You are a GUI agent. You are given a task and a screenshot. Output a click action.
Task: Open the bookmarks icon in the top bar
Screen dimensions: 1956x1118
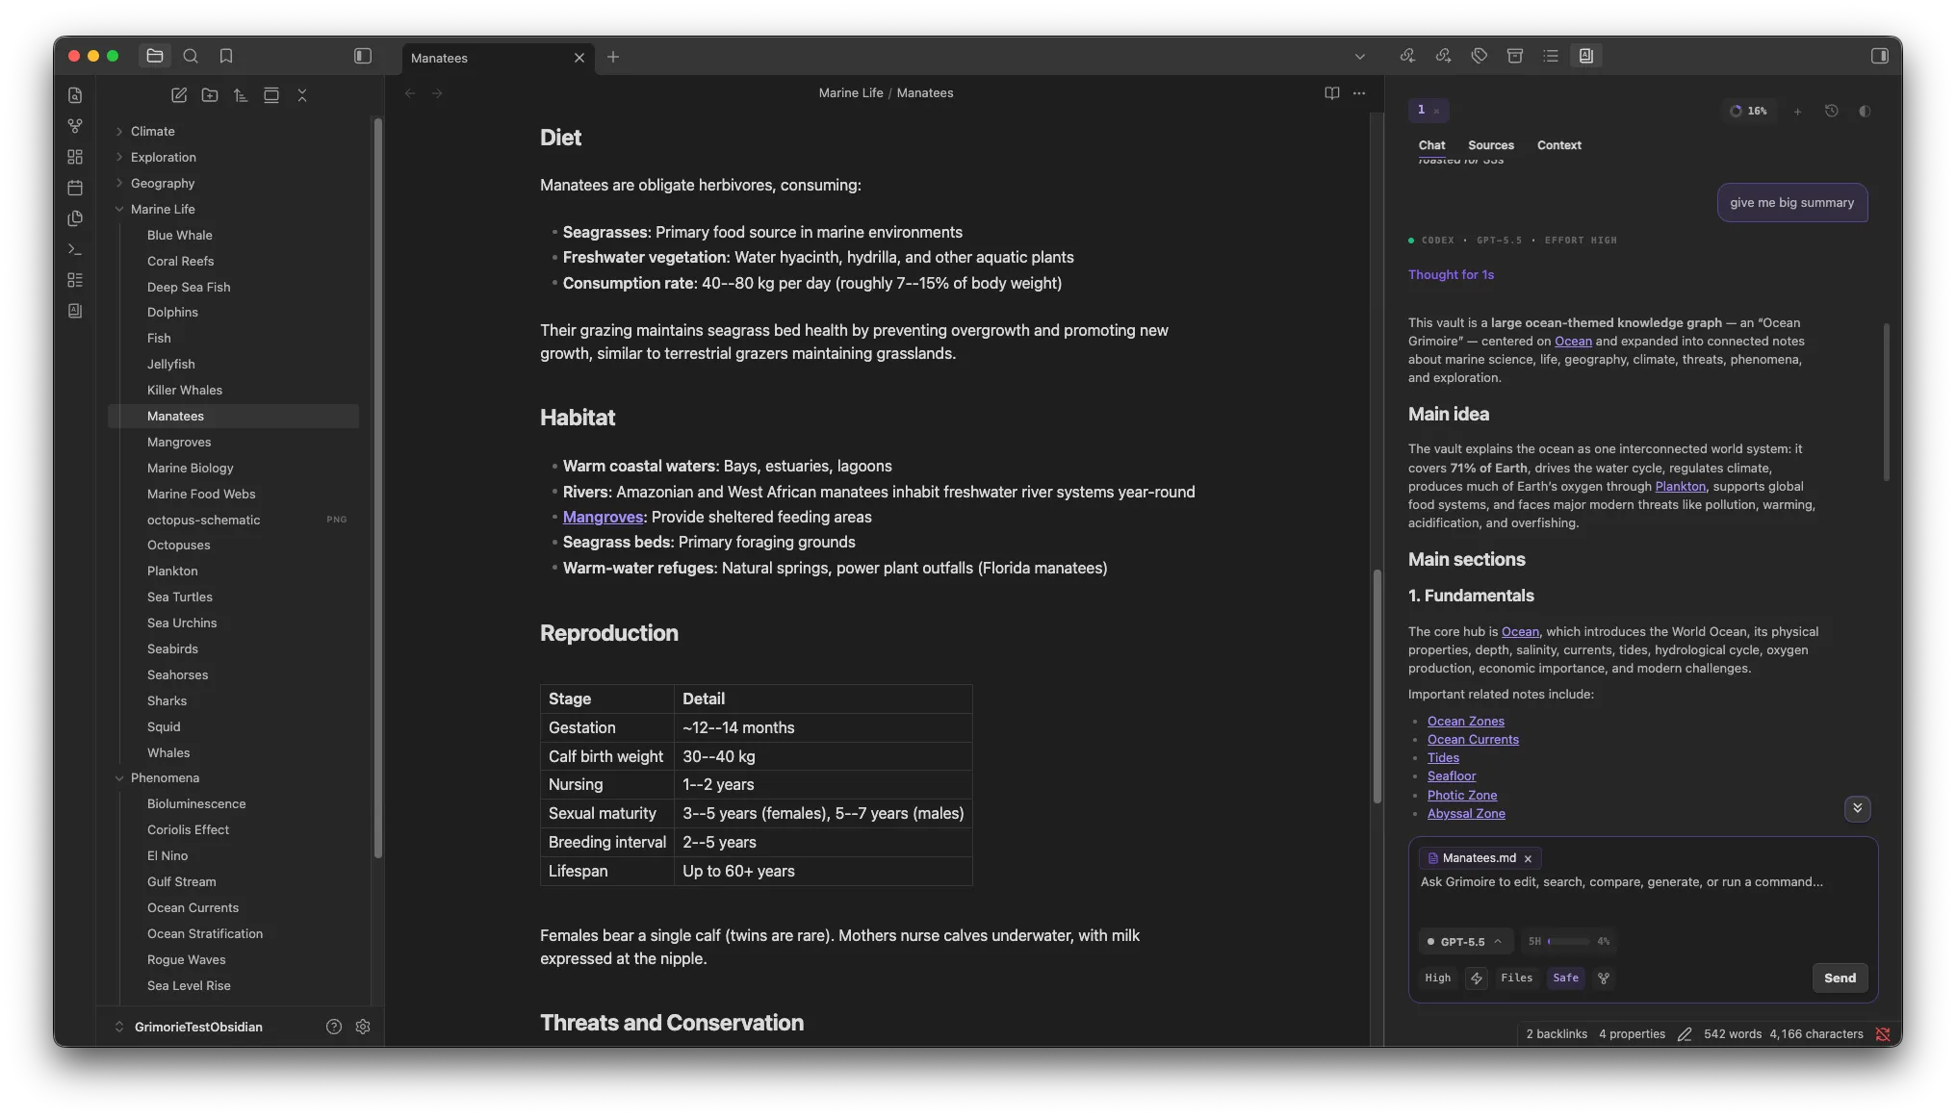[x=226, y=57]
